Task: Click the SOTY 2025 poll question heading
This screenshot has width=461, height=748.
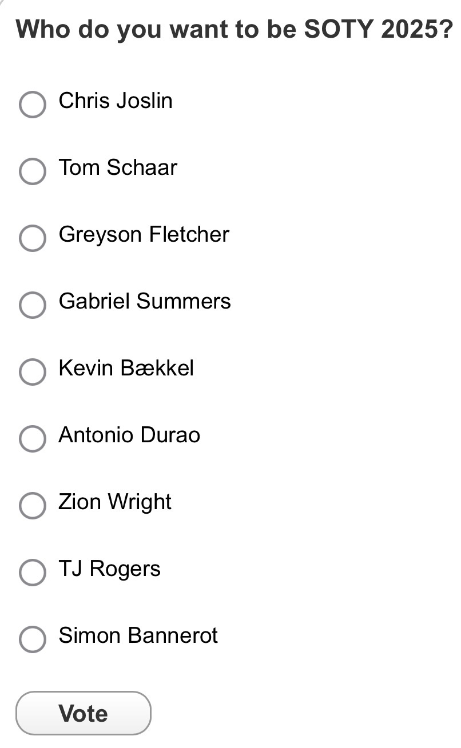Action: coord(235,29)
